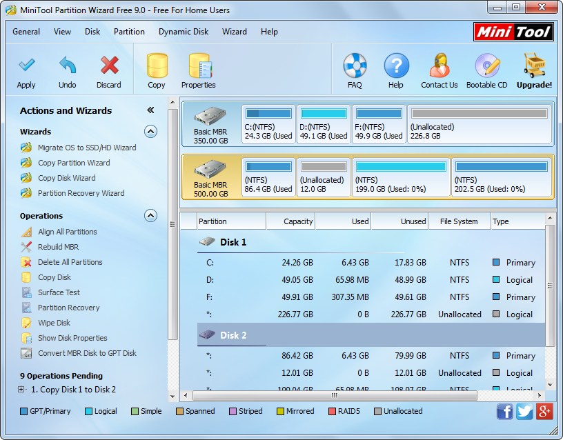Select C:(NTFS) partition block on disk map
Image resolution: width=563 pixels, height=440 pixels.
[268, 125]
